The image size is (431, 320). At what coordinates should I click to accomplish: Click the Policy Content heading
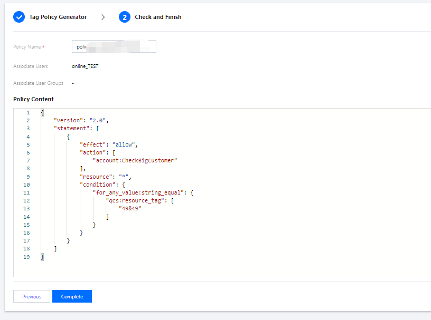[x=33, y=99]
